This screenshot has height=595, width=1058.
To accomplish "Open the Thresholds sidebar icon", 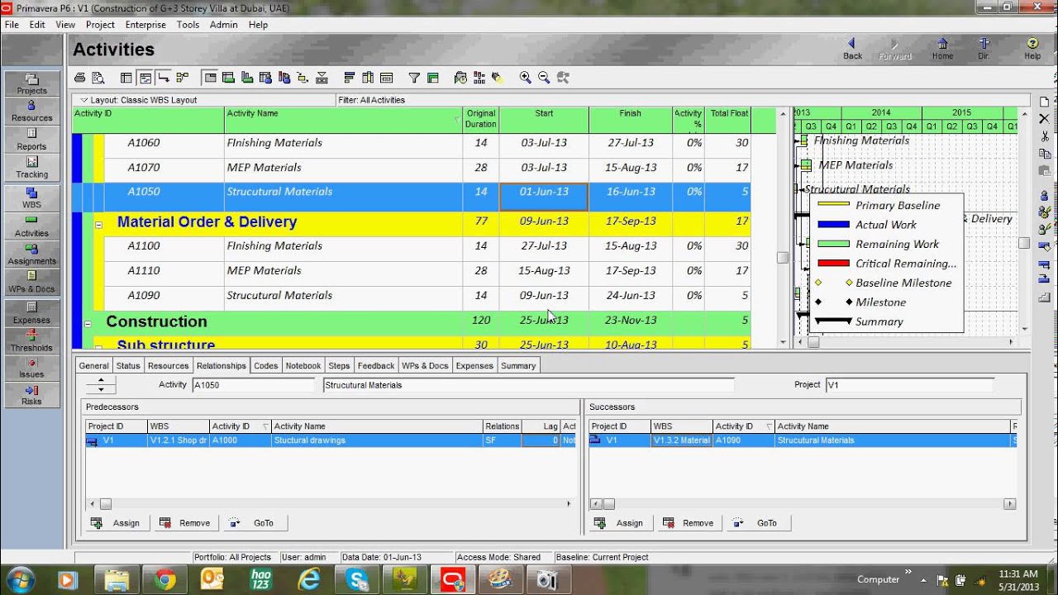I will [x=31, y=340].
